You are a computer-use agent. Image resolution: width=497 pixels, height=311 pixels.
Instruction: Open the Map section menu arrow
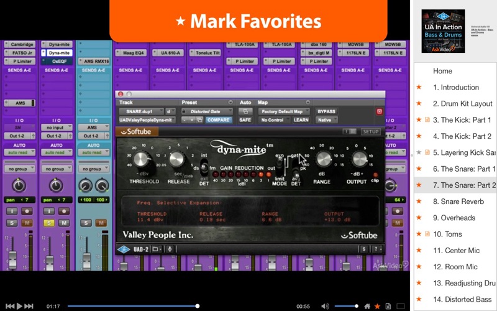(308, 103)
